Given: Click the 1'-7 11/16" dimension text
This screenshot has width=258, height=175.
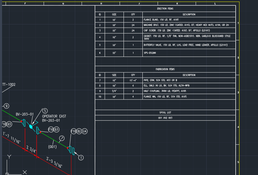Looking at the screenshot, I should click(x=11, y=137).
